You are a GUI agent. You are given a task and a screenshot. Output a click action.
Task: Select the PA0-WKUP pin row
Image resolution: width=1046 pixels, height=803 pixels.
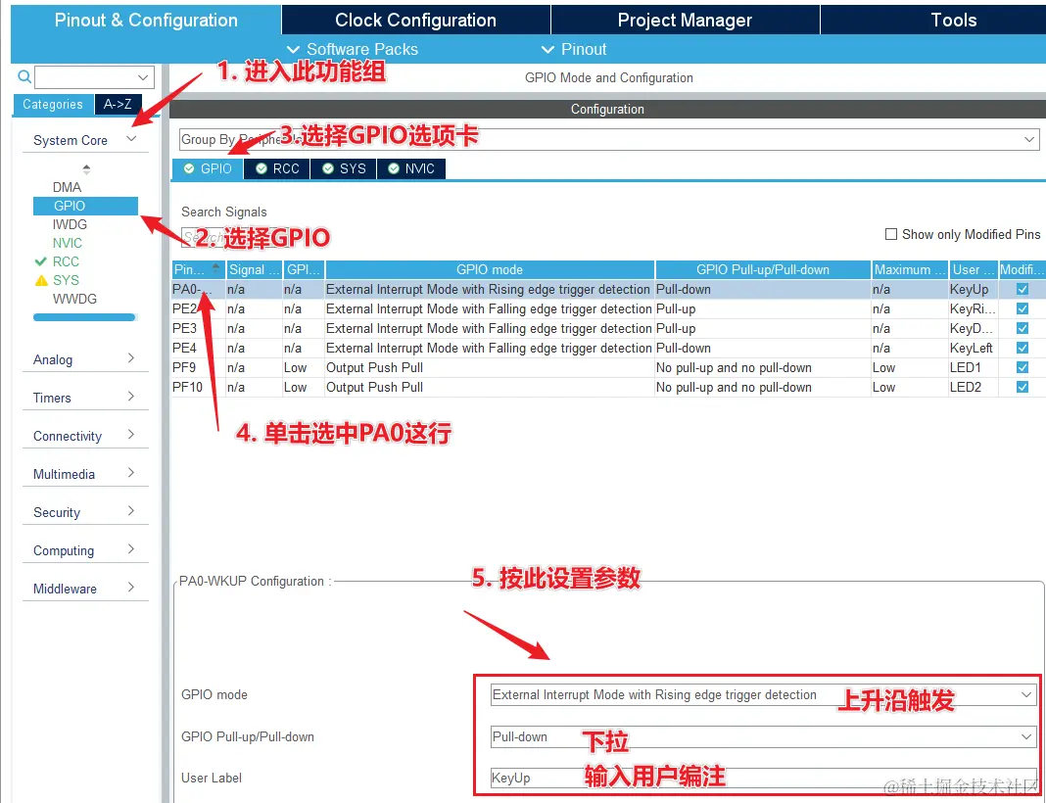(608, 290)
